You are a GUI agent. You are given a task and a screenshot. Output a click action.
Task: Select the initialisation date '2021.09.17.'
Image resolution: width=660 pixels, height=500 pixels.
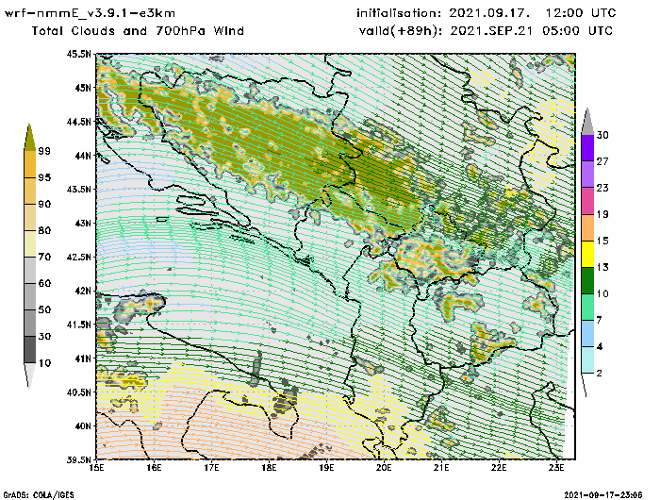pyautogui.click(x=489, y=13)
